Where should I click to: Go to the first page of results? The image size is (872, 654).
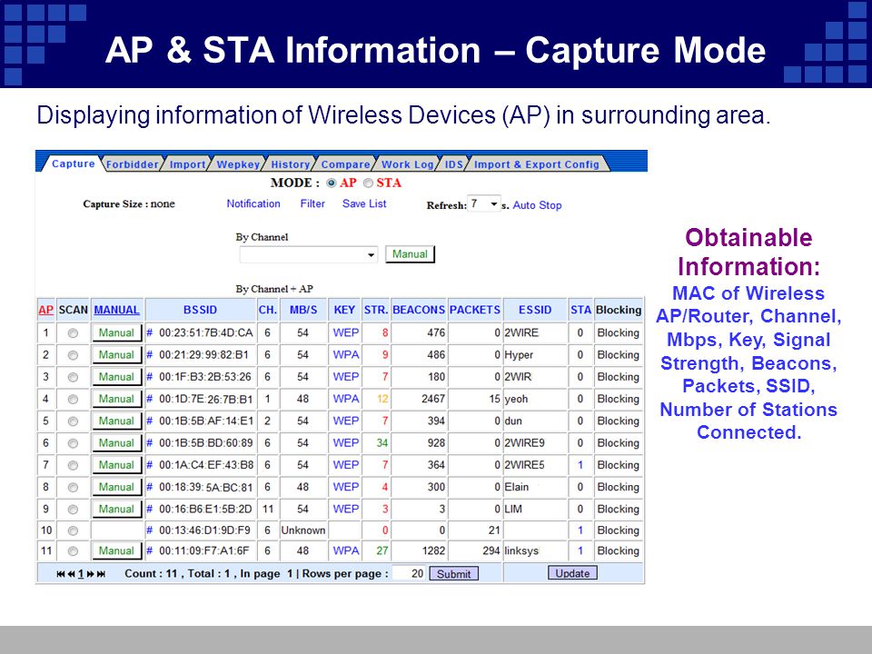point(61,574)
